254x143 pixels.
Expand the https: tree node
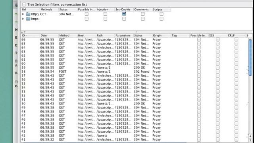click(x=23, y=19)
